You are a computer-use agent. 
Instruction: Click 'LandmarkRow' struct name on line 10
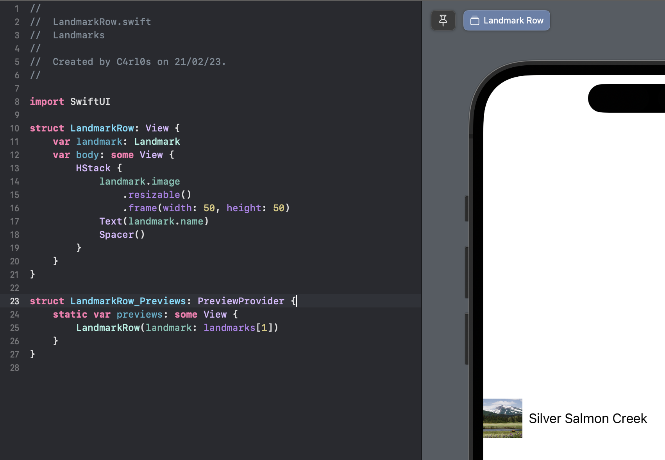click(x=102, y=128)
